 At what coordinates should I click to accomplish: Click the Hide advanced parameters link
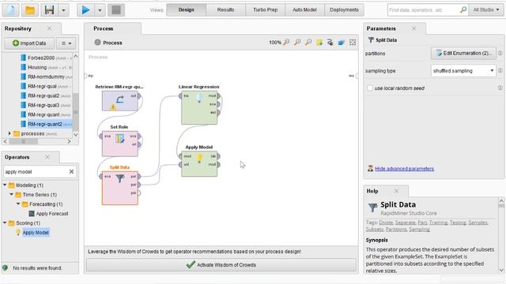point(404,168)
